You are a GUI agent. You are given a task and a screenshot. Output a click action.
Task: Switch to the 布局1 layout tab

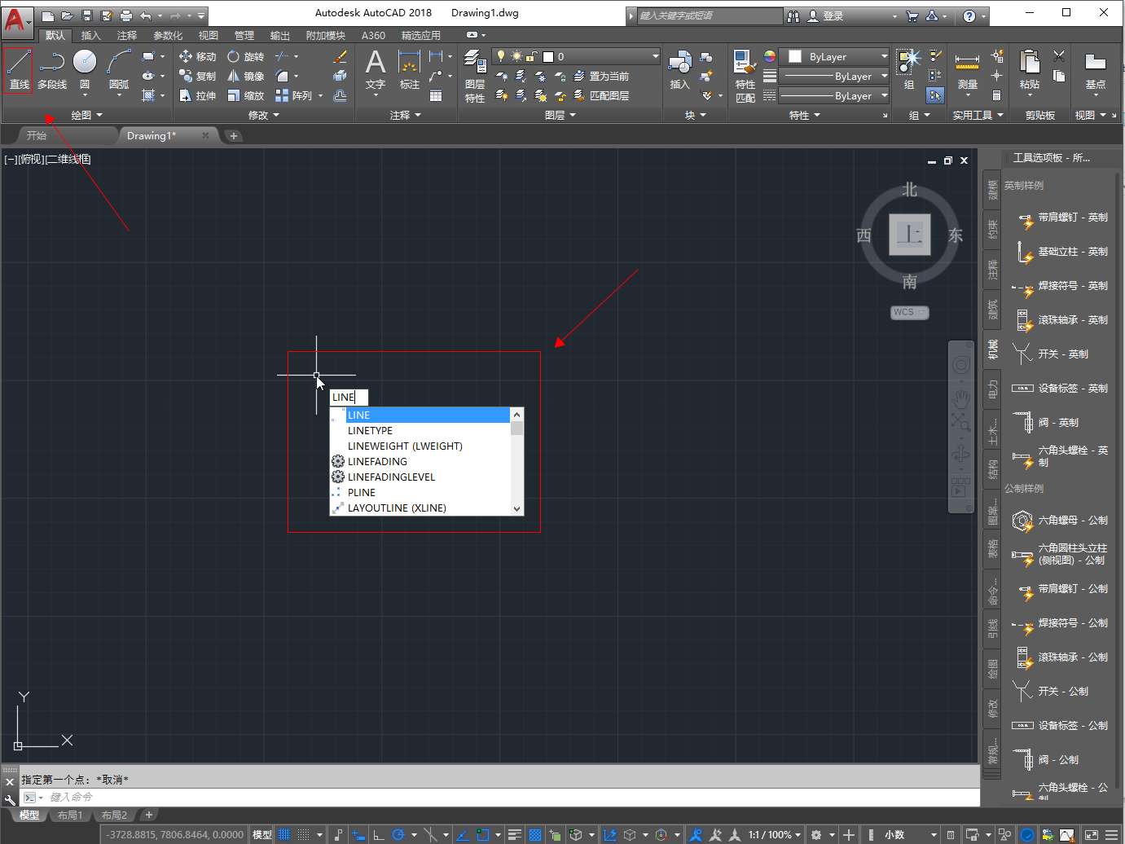click(69, 815)
